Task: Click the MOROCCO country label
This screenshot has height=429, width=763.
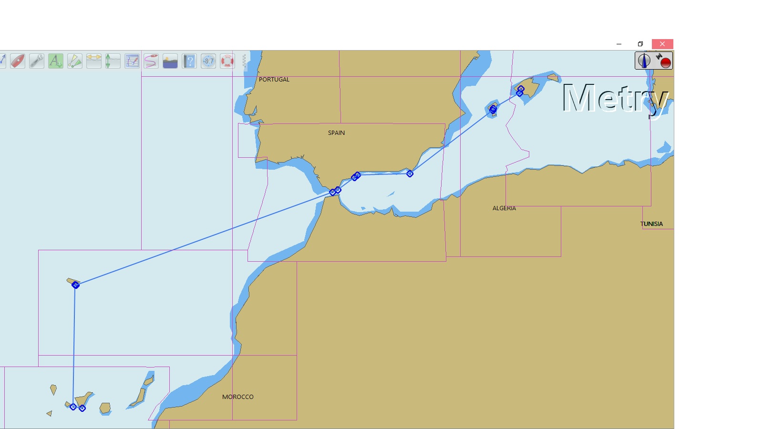Action: [238, 397]
